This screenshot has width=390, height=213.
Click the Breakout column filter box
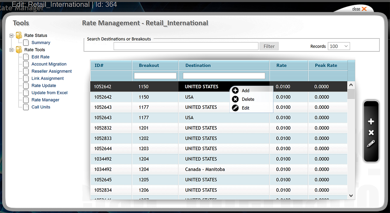coord(155,76)
